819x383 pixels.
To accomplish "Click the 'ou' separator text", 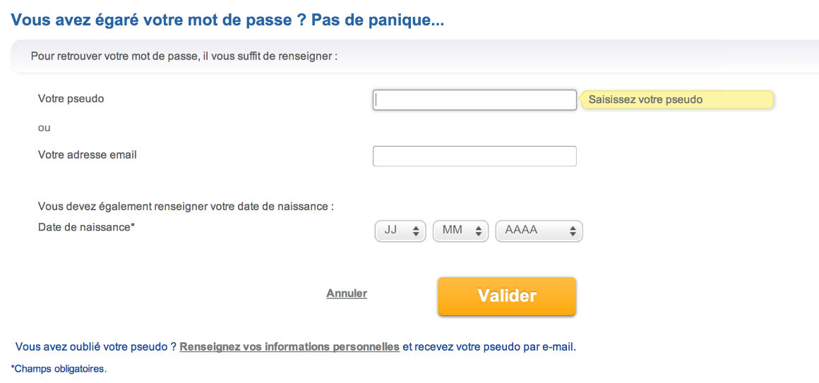I will [x=44, y=128].
